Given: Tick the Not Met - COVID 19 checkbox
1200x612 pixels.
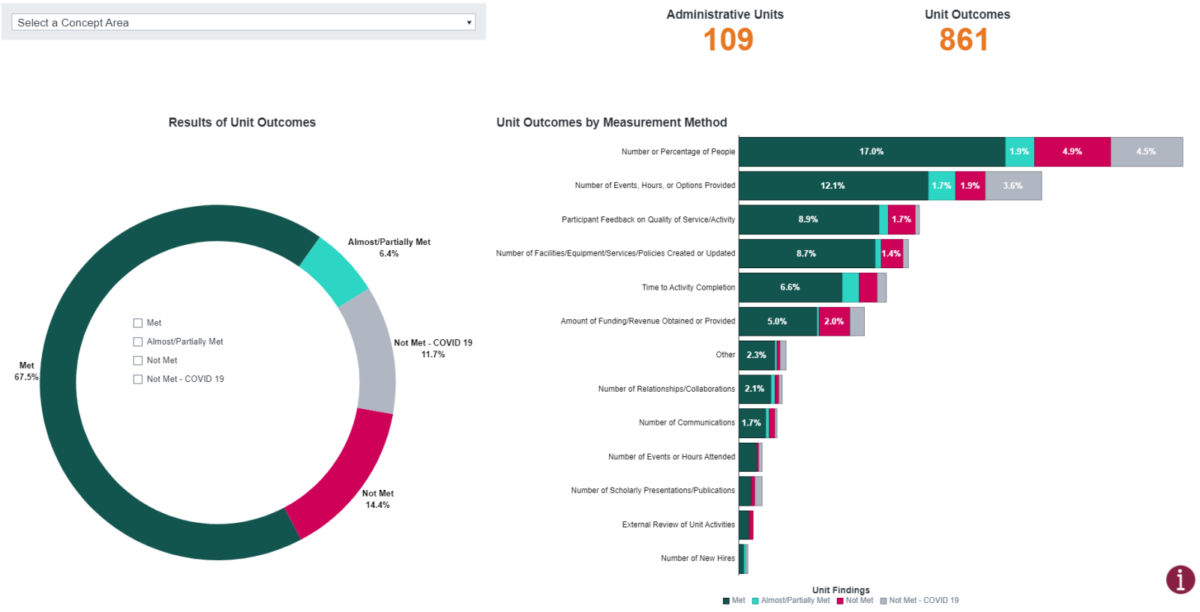Looking at the screenshot, I should coord(138,379).
